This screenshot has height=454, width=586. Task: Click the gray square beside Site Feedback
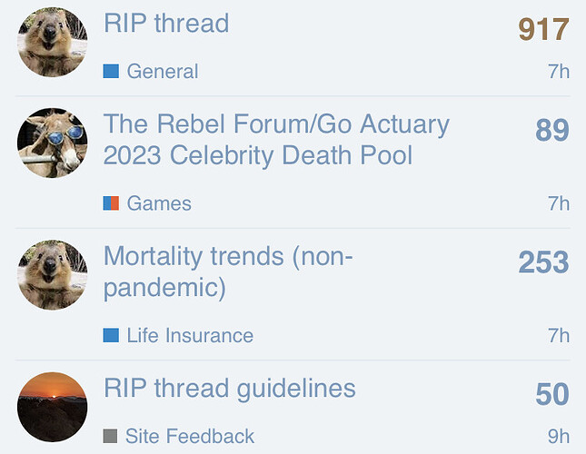tap(111, 437)
